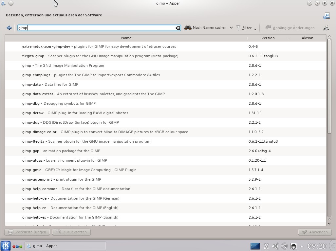Expand the search type dropdown arrow
Image resolution: width=336 pixels, height=251 pixels.
pyautogui.click(x=231, y=28)
